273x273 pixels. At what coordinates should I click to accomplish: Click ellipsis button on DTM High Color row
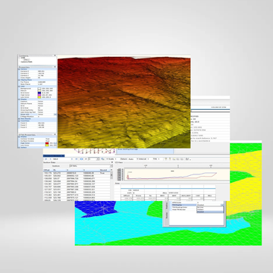(x=55, y=143)
